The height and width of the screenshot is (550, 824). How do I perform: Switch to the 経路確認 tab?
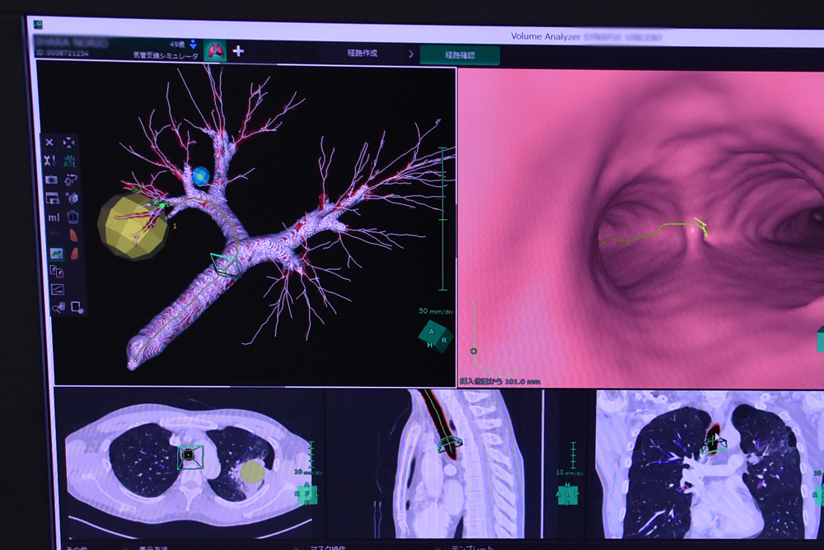[460, 55]
